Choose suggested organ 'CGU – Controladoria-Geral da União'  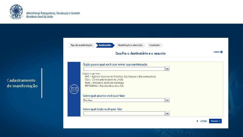coord(104,79)
